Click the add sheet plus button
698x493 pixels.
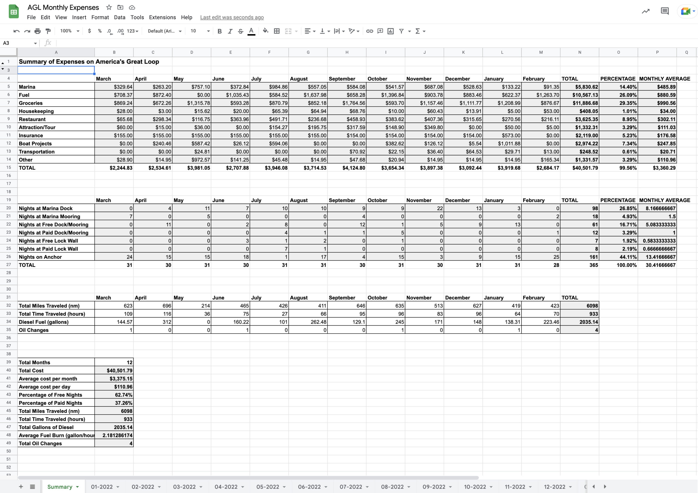21,487
